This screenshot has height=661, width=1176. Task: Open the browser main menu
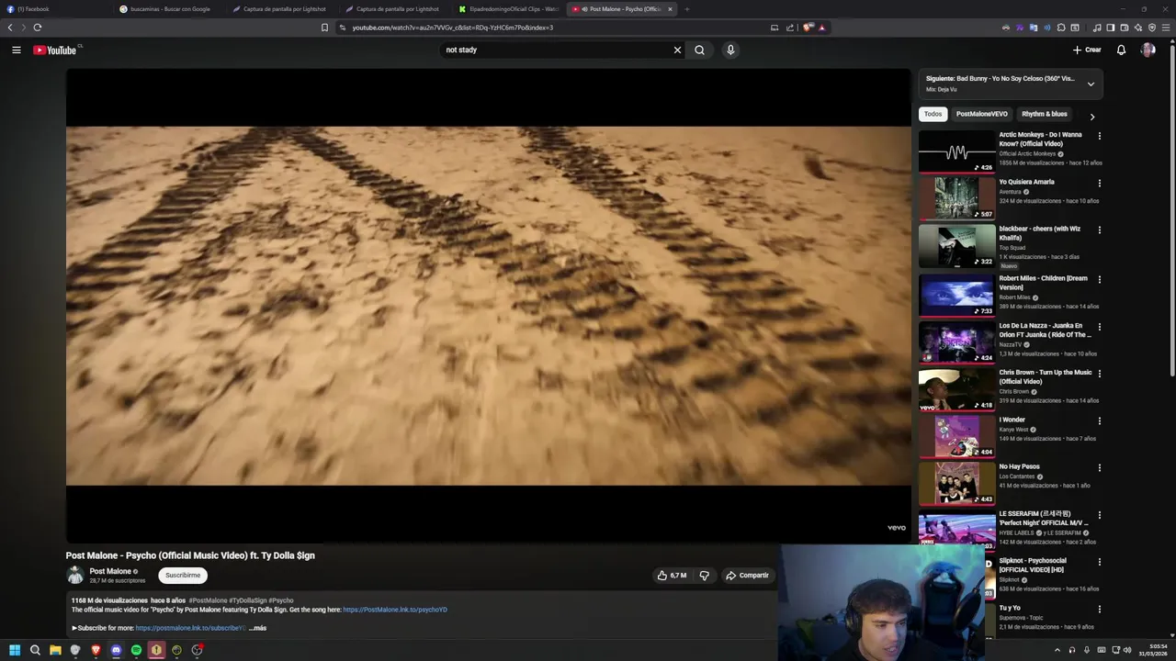click(x=1166, y=28)
